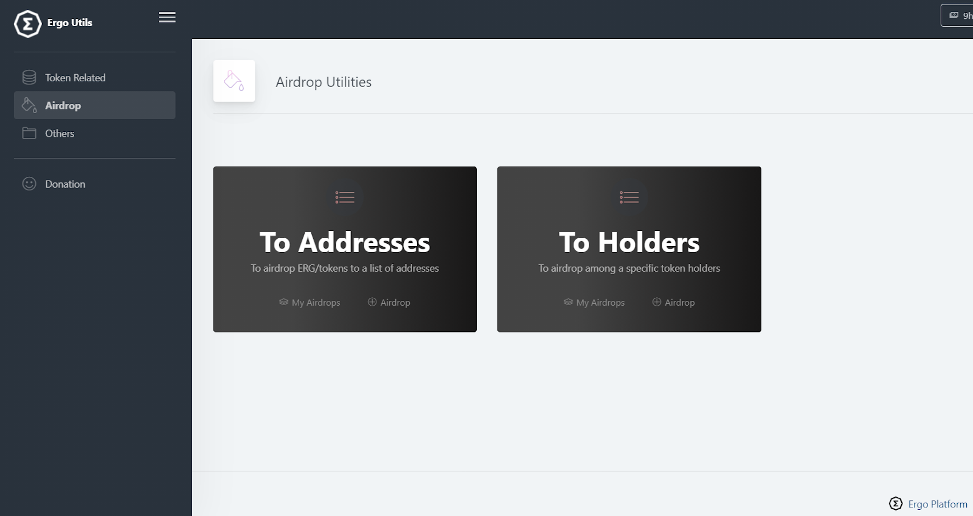This screenshot has height=516, width=973.
Task: Start new Airdrop in To Addresses card
Action: click(x=389, y=302)
